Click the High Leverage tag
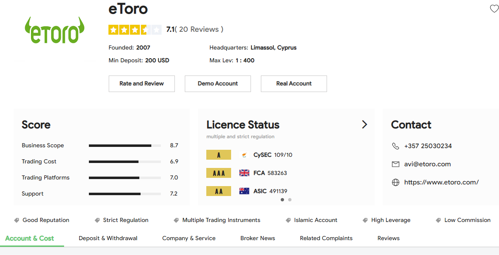This screenshot has width=499, height=255. coord(391,220)
